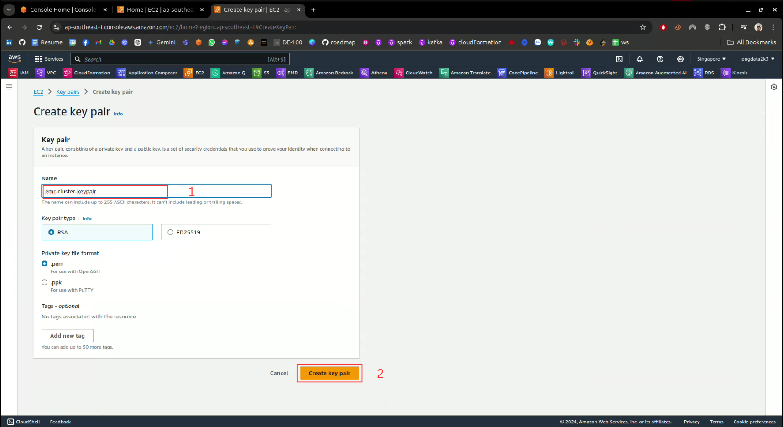
Task: Open the CloudWatch service shortcut
Action: (413, 73)
